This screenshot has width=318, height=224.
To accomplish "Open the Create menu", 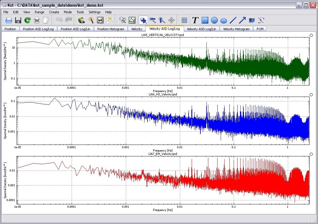I will click(x=54, y=12).
